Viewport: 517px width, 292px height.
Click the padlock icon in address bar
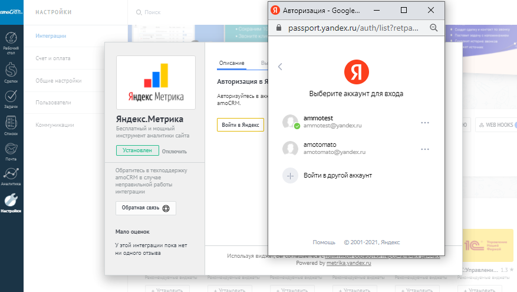pos(279,28)
